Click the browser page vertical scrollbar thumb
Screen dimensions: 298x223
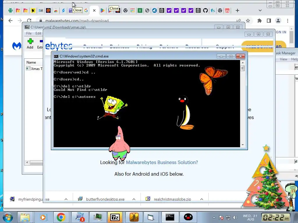[292, 37]
